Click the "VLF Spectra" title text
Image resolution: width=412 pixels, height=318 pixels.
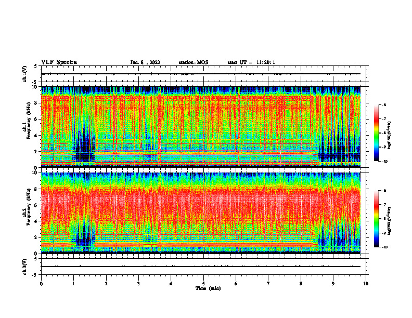[59, 62]
